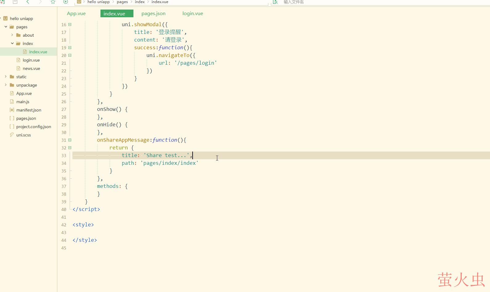The width and height of the screenshot is (490, 292).
Task: Select the unpackage folder label in tree
Action: click(27, 85)
